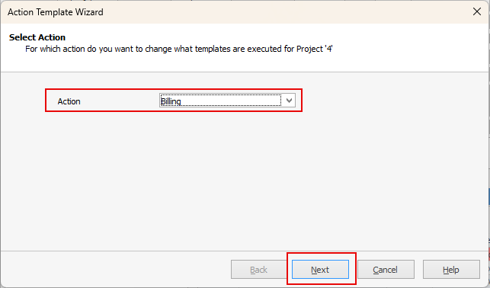
Task: Click the selected Billing text value
Action: pos(171,101)
